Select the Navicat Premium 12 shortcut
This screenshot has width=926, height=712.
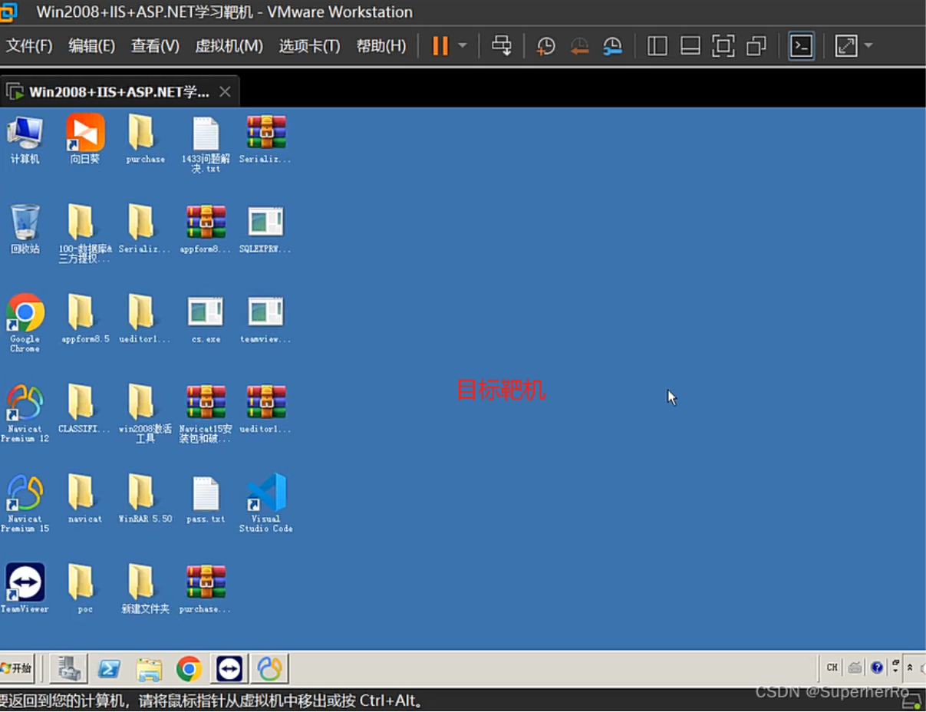25,413
